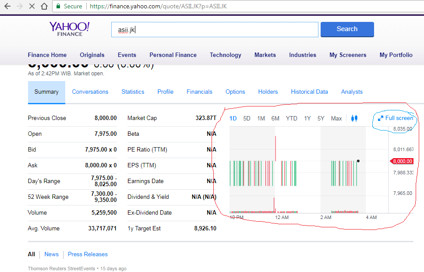Click the Full screen icon on the chart
The height and width of the screenshot is (272, 424).
pyautogui.click(x=395, y=118)
